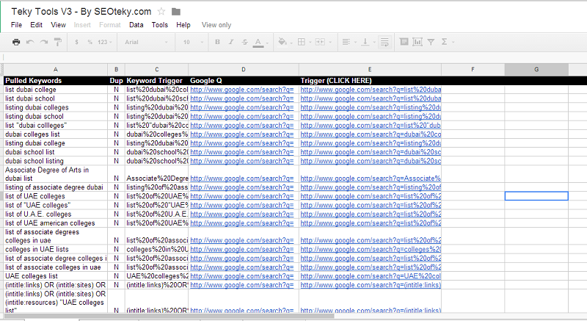The image size is (587, 321).
Task: Click the Filter funnel icon
Action: tap(431, 42)
